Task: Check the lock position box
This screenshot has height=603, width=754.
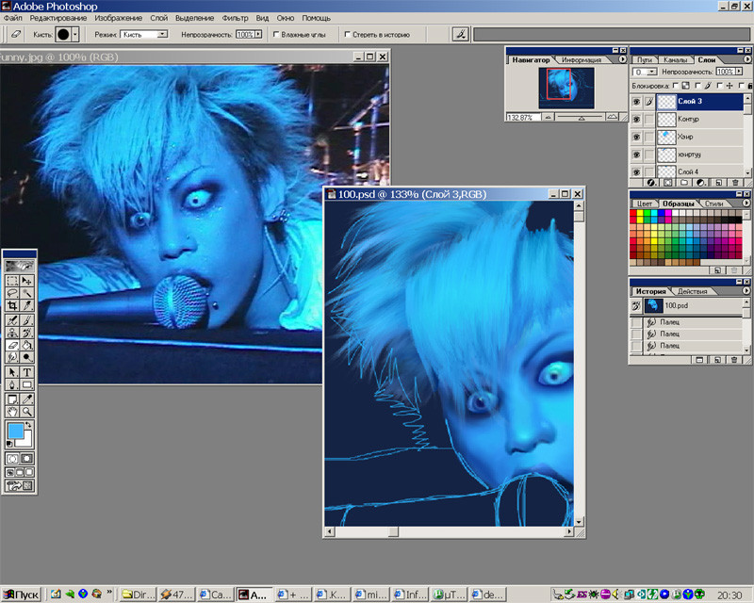Action: 719,86
